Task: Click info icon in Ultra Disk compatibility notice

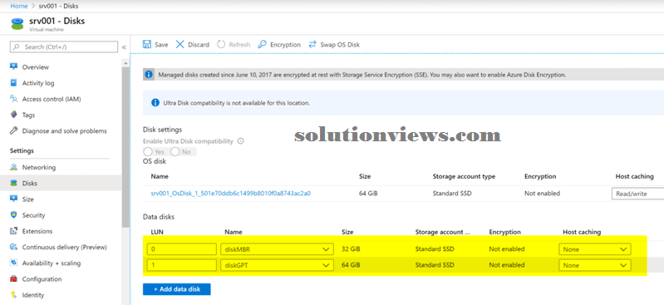Action: tap(155, 103)
